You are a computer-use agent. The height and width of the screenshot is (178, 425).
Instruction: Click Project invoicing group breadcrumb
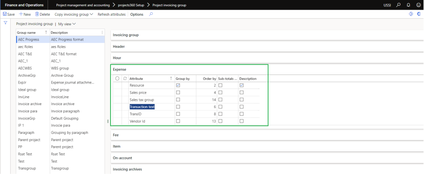pos(170,5)
